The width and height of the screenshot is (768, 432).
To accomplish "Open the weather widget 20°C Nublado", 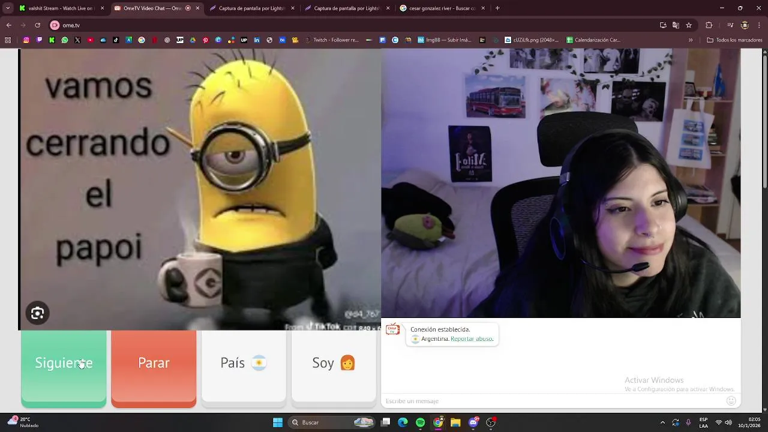I will tap(24, 422).
